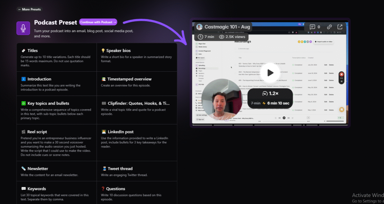384x204 pixels.
Task: Click the Newsletter pen icon
Action: click(x=23, y=168)
